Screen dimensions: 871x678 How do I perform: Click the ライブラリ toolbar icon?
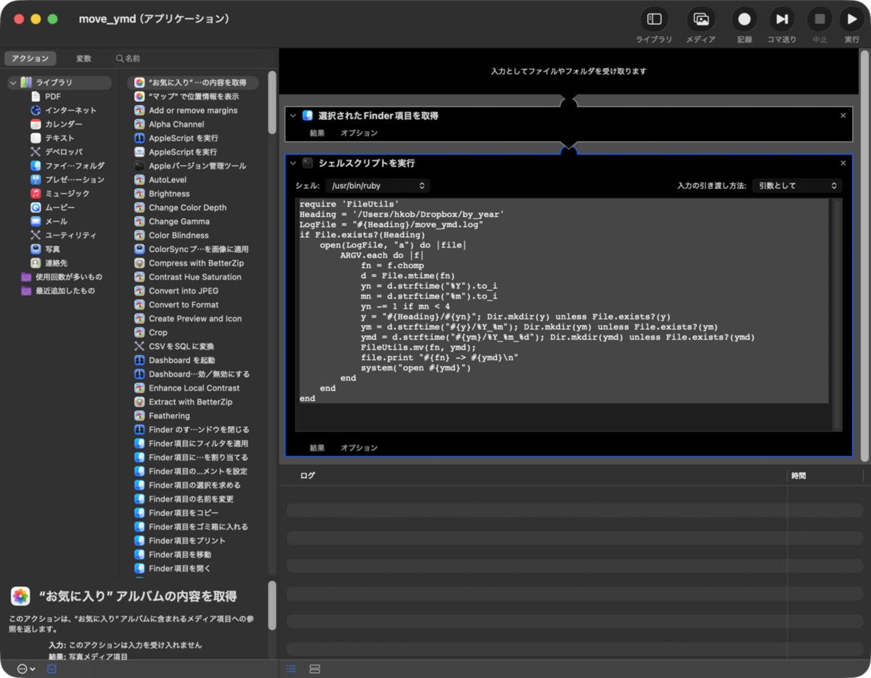coord(654,19)
